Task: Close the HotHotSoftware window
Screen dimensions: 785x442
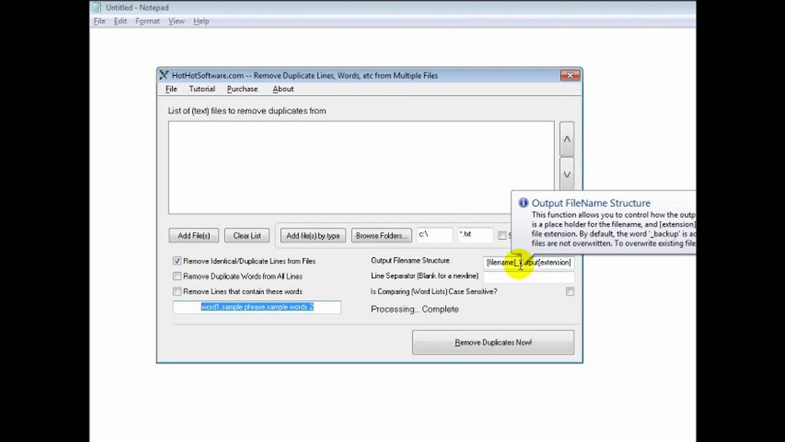Action: click(570, 75)
